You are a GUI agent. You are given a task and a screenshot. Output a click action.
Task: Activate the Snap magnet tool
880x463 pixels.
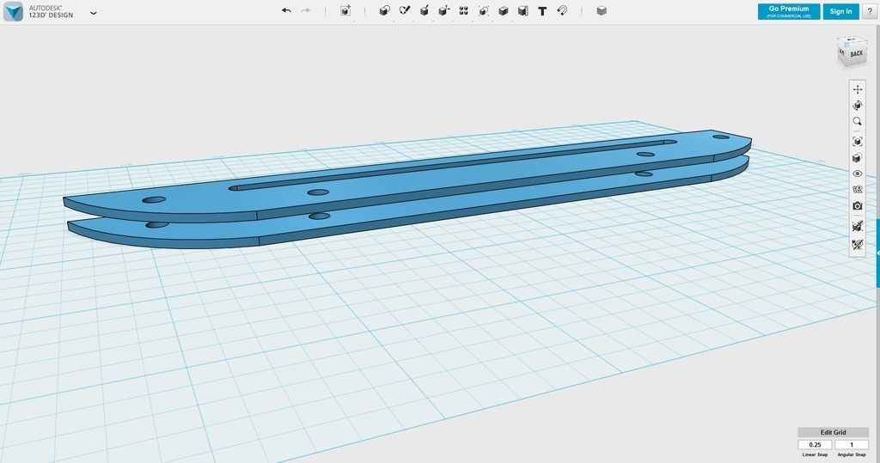(x=562, y=11)
